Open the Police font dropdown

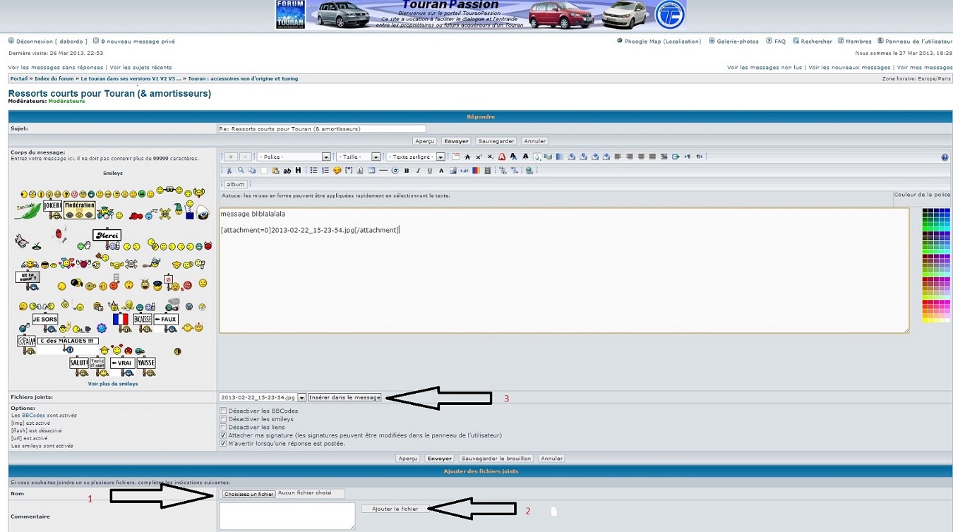(293, 157)
